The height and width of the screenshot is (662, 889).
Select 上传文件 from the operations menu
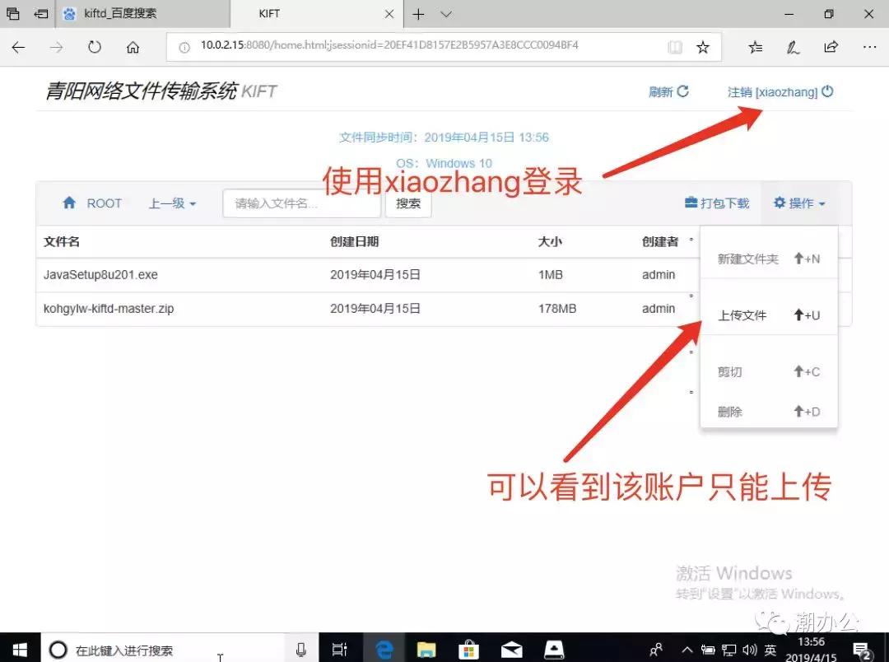tap(741, 315)
